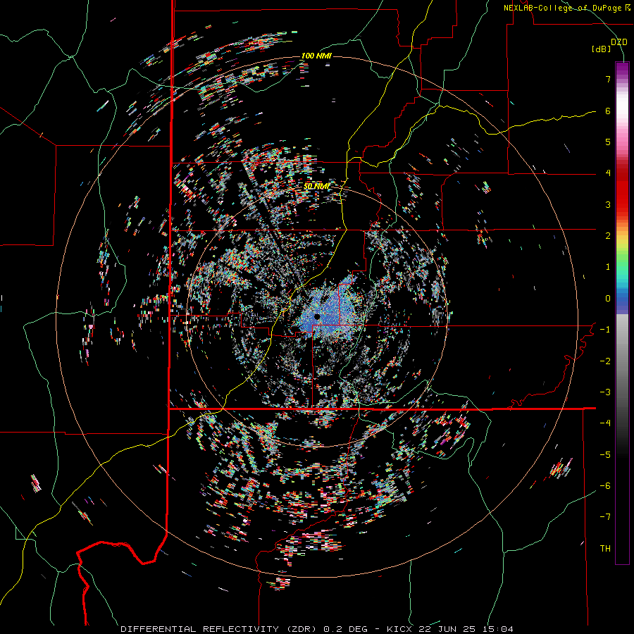Click the '0.2 DEG' elevation text
634x634 pixels.
tap(346, 629)
